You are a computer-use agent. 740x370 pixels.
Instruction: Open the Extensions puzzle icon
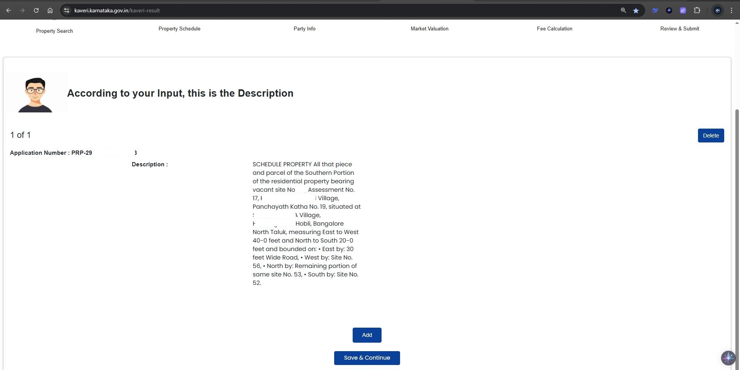coord(697,10)
